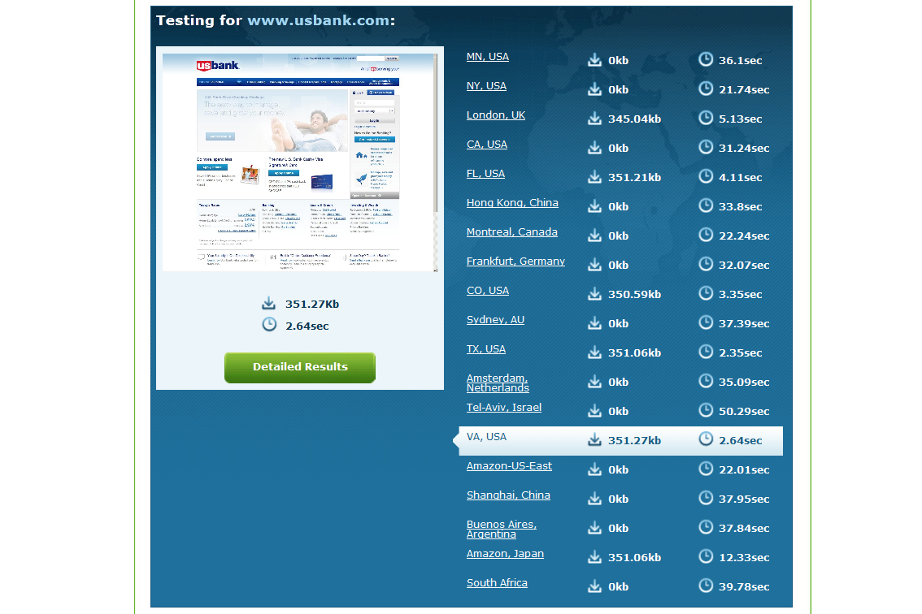Click the 37.95sec load time value

click(x=744, y=499)
